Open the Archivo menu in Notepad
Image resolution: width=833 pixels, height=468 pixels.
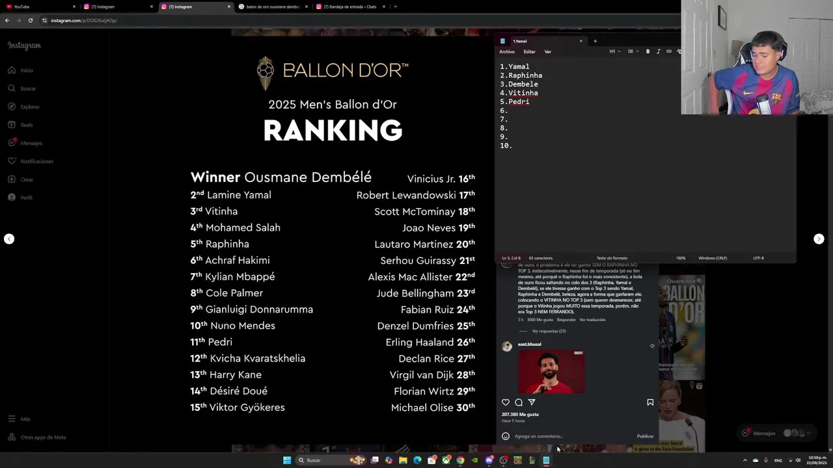pos(507,52)
